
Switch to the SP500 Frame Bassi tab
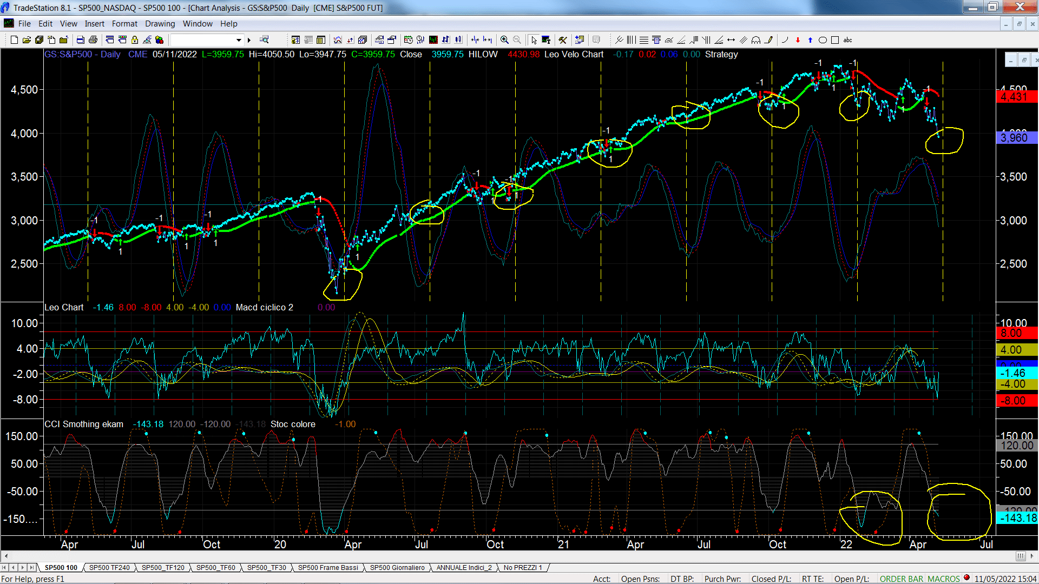[x=328, y=568]
